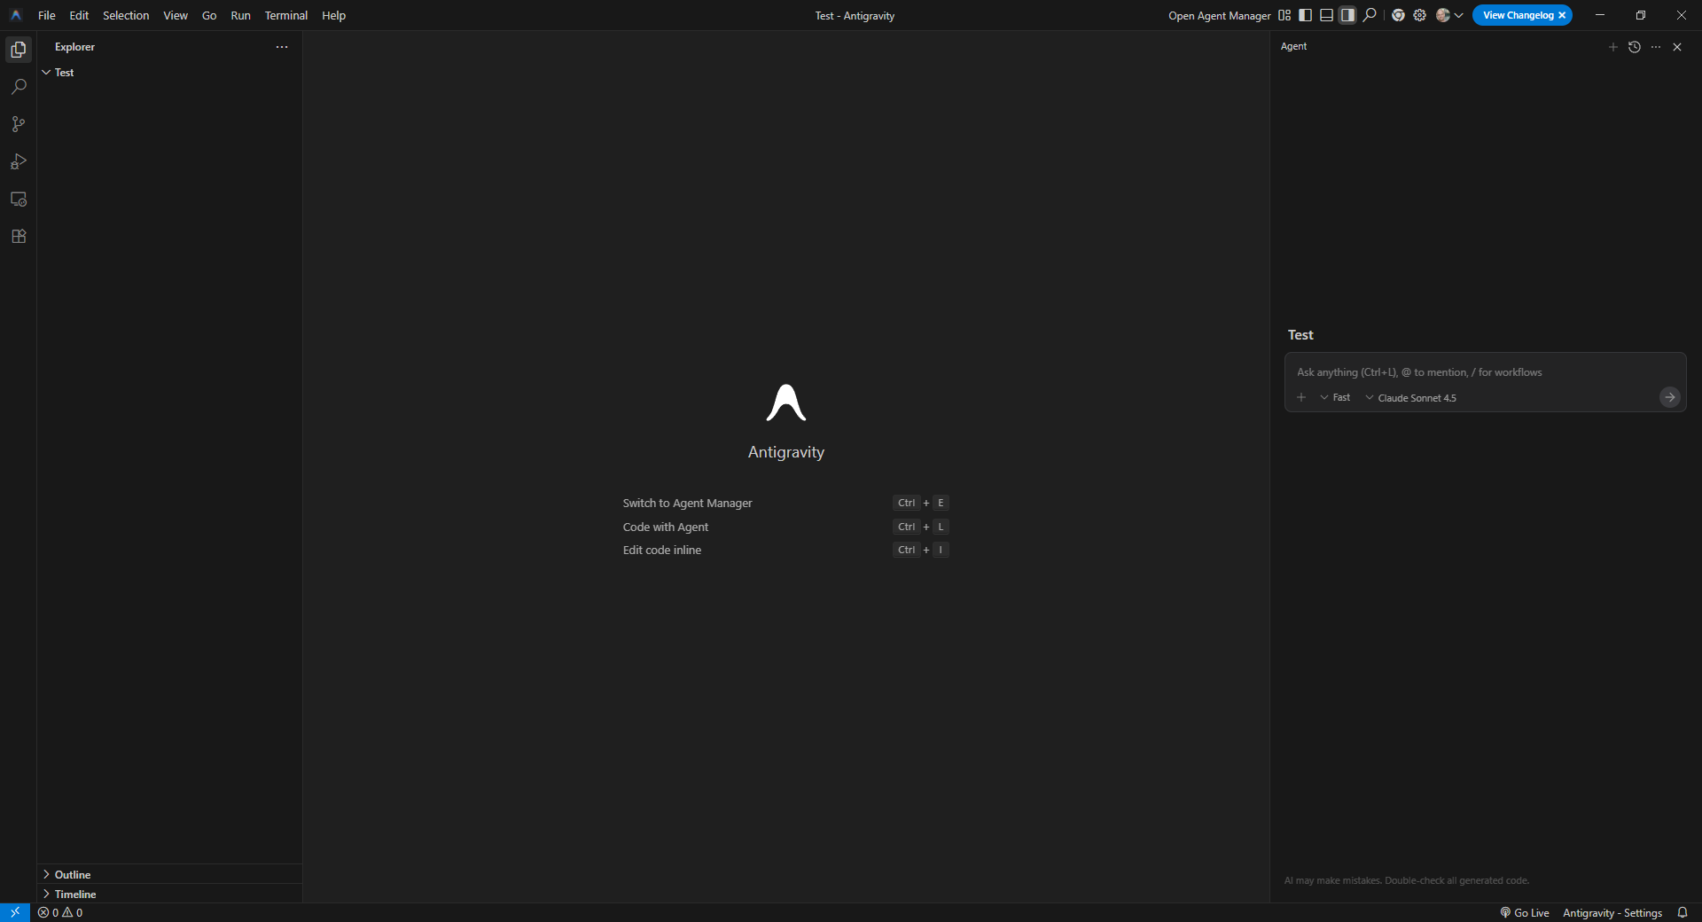Image resolution: width=1702 pixels, height=922 pixels.
Task: Expand the Outline section
Action: click(x=71, y=874)
